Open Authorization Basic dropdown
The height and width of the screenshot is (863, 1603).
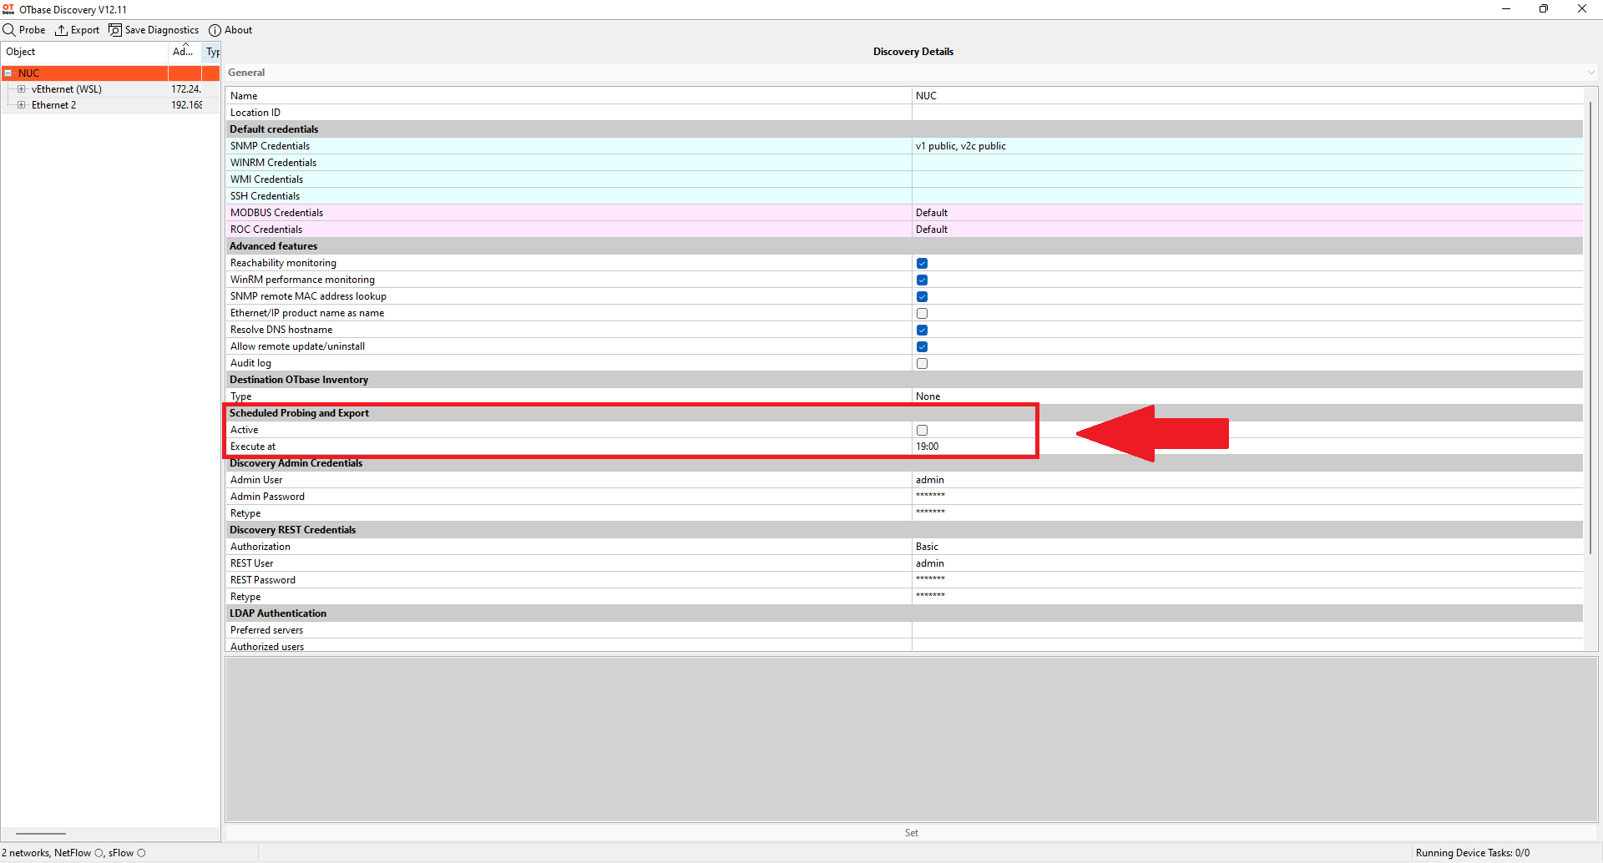tap(1247, 547)
